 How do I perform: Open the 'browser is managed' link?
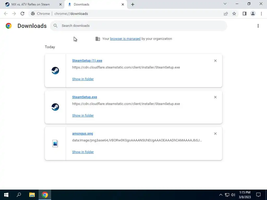(125, 39)
